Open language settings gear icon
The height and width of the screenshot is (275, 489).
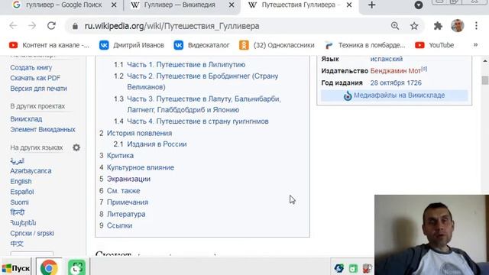(x=76, y=147)
